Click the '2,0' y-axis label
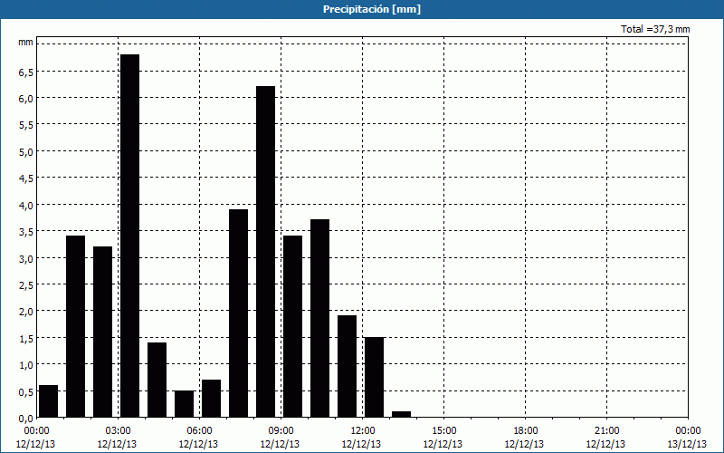 [26, 312]
